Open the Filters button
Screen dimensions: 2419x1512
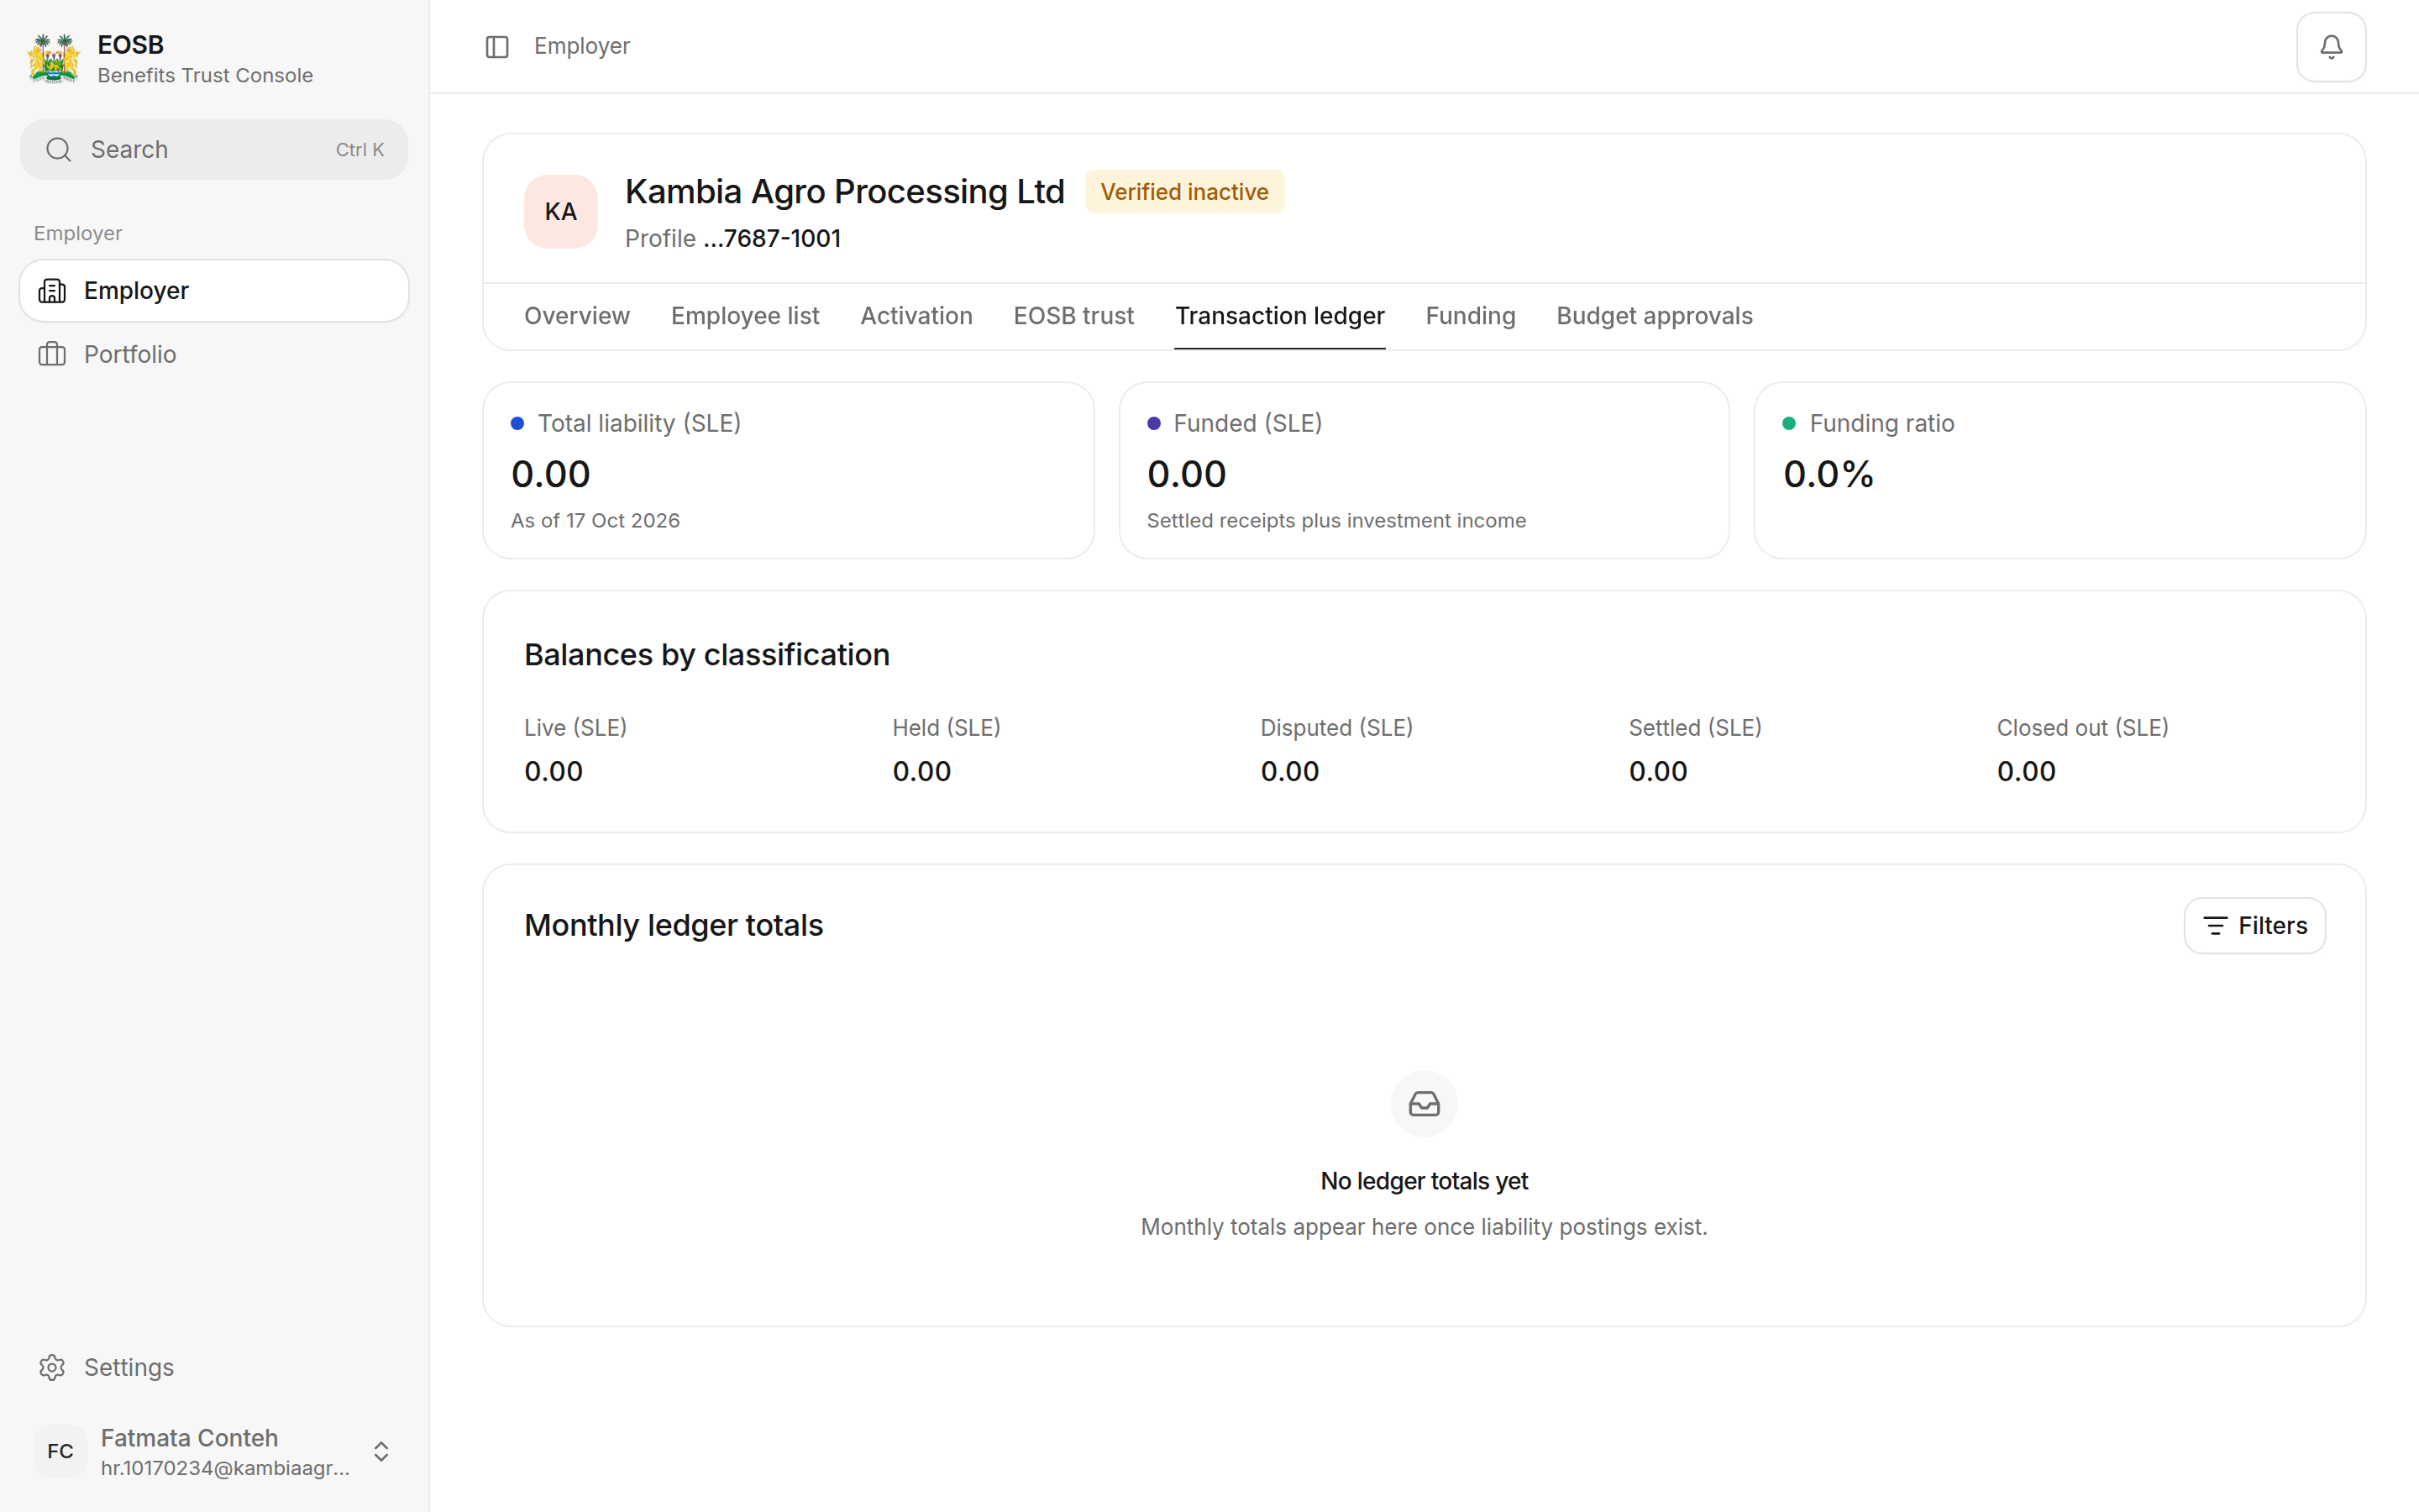2254,926
